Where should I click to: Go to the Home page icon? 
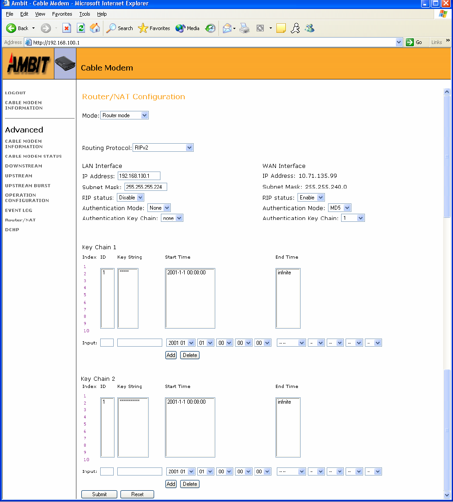[95, 28]
